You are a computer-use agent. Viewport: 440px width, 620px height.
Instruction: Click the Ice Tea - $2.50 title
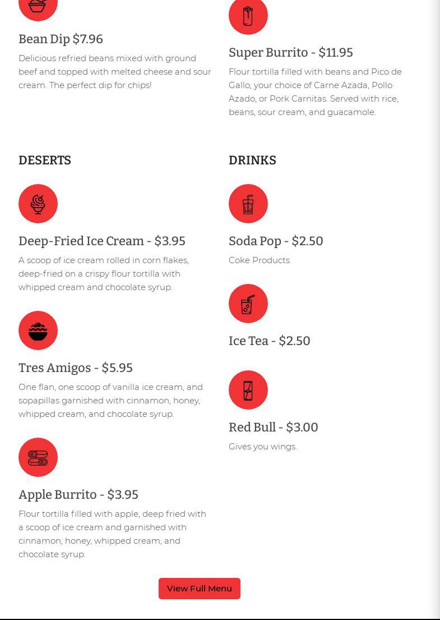269,341
